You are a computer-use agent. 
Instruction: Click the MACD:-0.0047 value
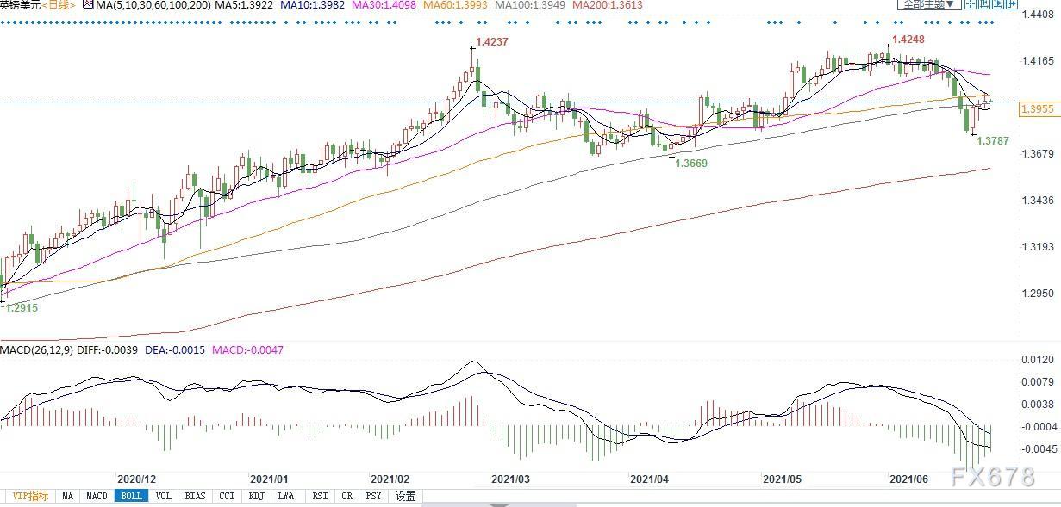point(250,350)
